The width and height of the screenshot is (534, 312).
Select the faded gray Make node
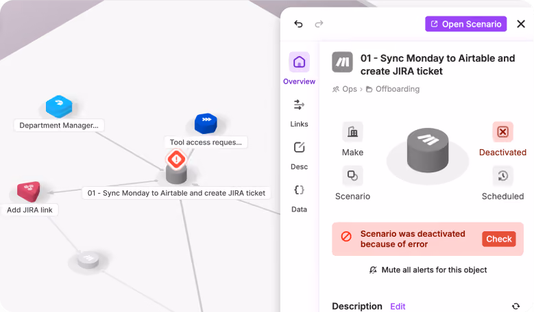click(88, 261)
